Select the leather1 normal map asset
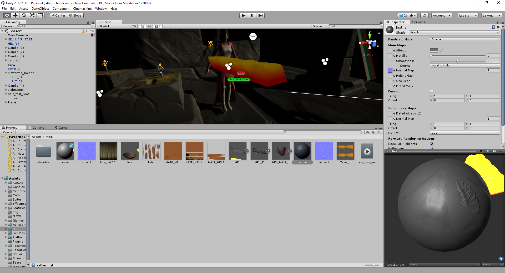Image resolution: width=505 pixels, height=273 pixels. [x=324, y=153]
